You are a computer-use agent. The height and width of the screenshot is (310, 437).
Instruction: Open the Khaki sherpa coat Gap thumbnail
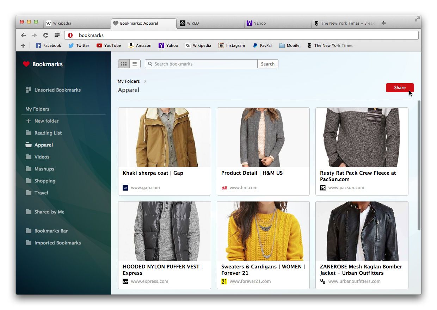[165, 137]
